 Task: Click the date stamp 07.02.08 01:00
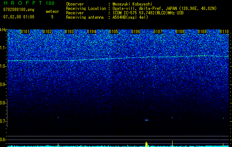pos(19,17)
